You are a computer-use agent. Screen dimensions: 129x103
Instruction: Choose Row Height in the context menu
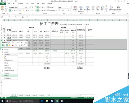click(x=10, y=73)
